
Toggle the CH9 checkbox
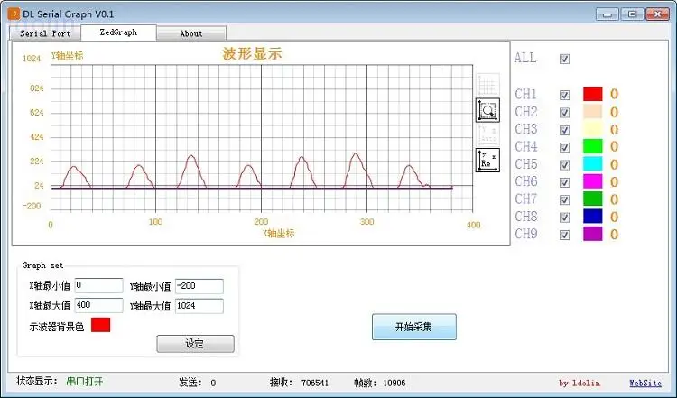[564, 235]
